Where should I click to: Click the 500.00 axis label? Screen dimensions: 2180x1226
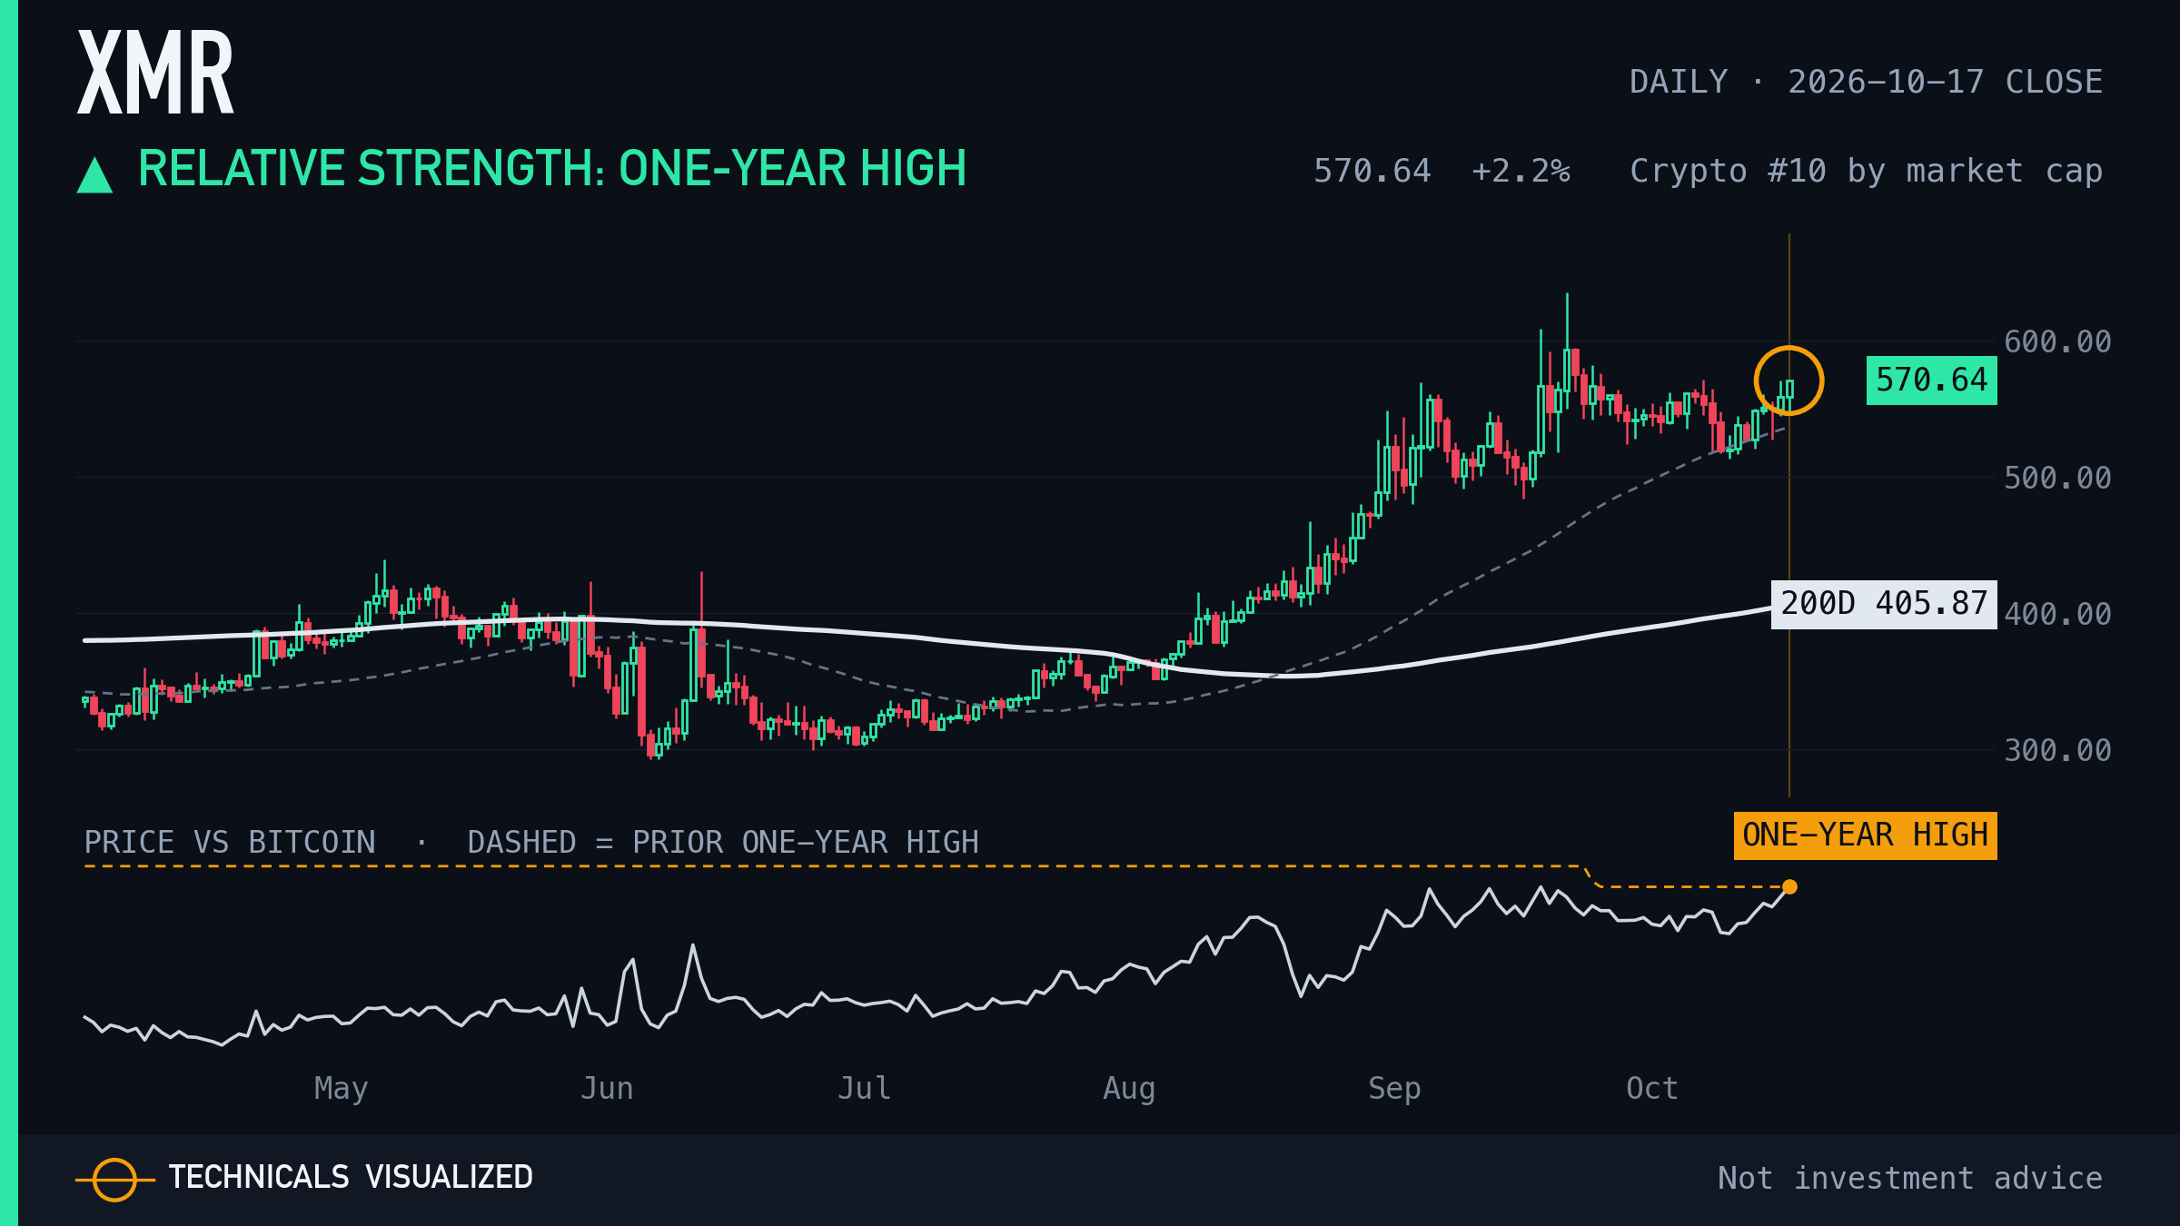2057,479
